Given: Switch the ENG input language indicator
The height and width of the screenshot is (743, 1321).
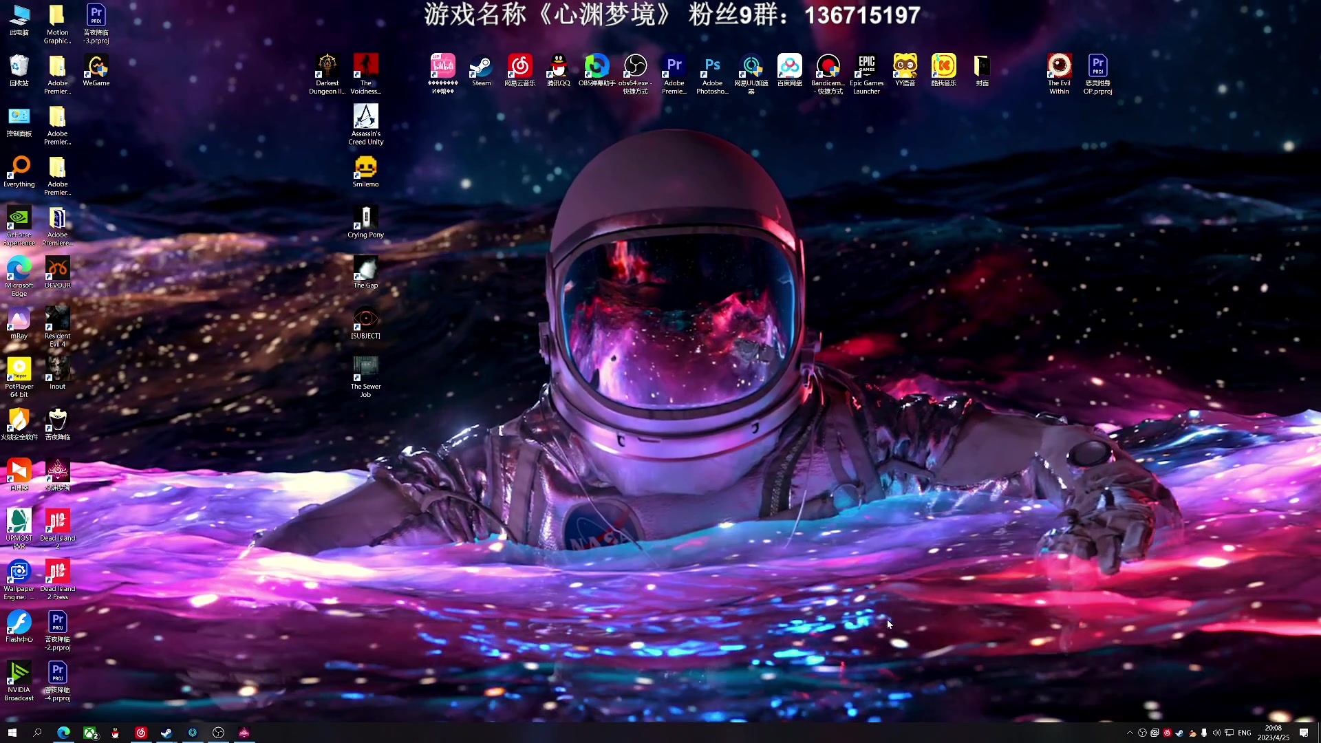Looking at the screenshot, I should [1245, 733].
